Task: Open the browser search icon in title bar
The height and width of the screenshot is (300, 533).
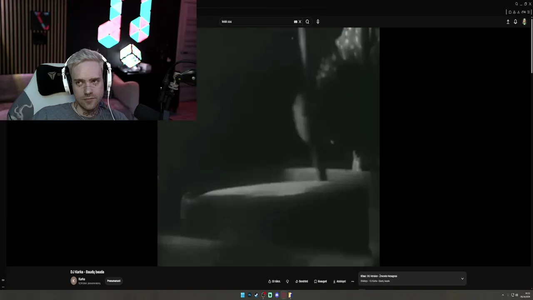Action: (517, 4)
